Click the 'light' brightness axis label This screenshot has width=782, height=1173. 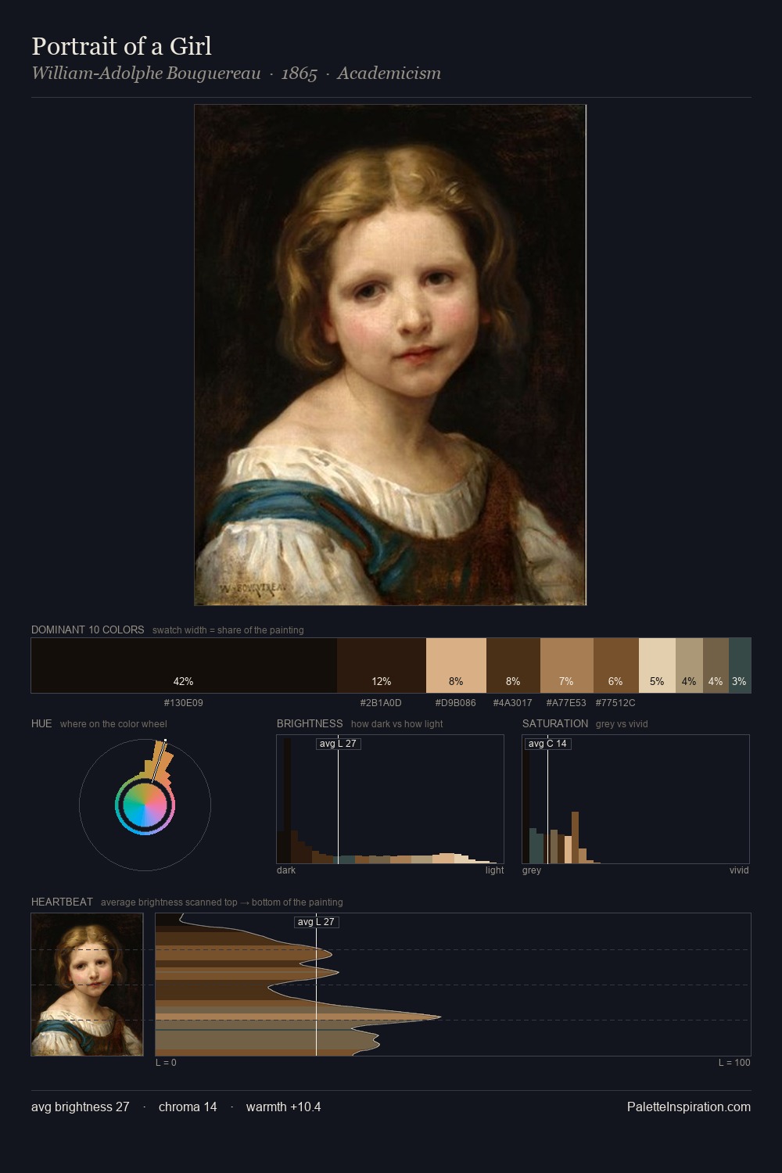click(x=494, y=870)
